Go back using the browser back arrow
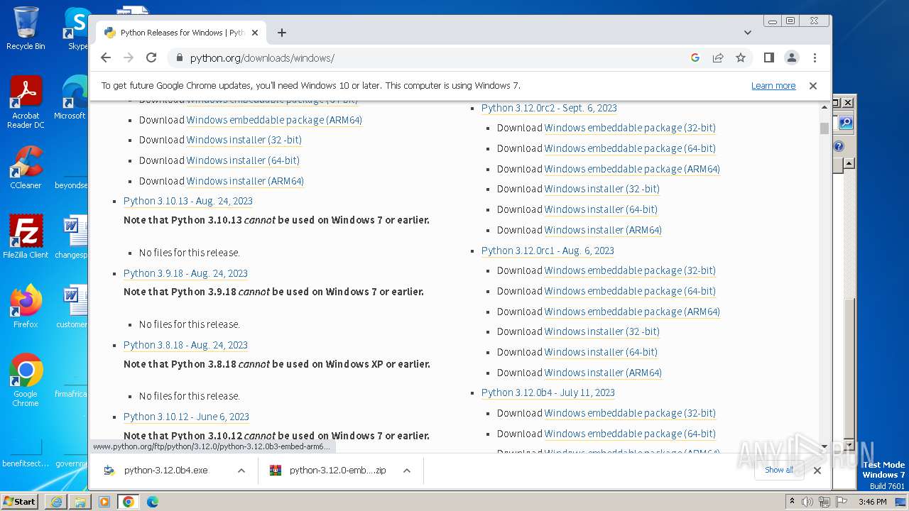Viewport: 909px width, 511px height. [x=106, y=58]
